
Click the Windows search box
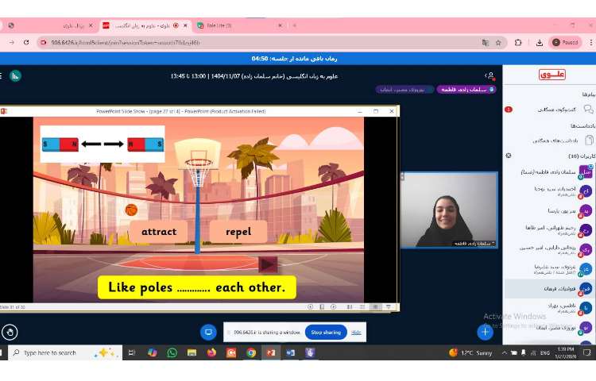pos(65,353)
